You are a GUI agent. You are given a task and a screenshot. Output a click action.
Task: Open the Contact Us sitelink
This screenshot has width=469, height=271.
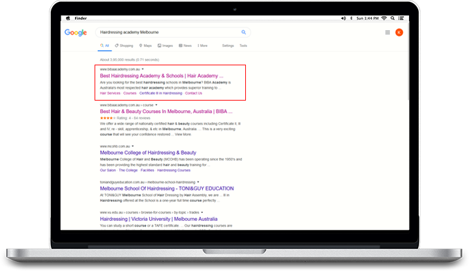point(194,93)
